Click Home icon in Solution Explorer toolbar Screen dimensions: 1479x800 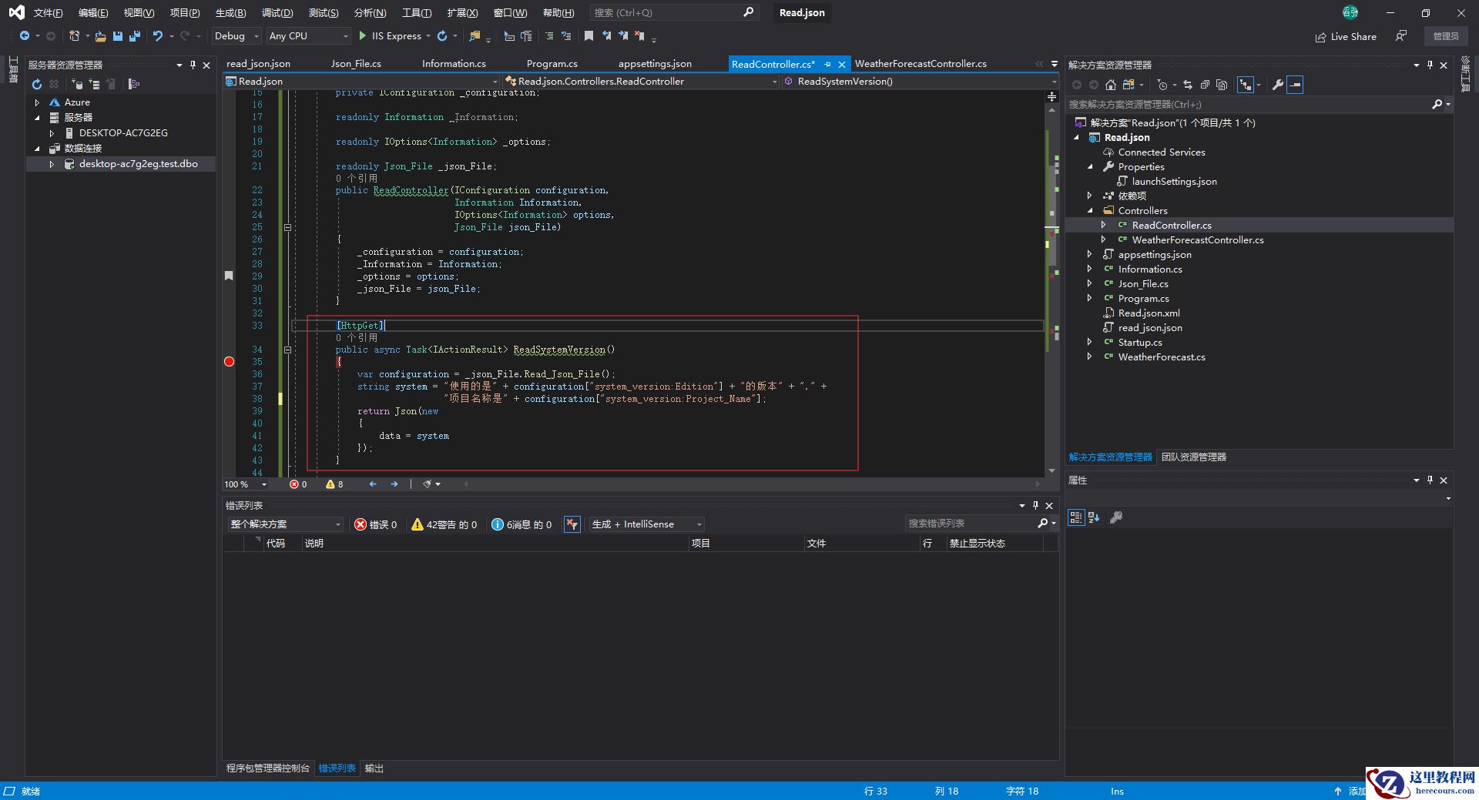[1110, 85]
